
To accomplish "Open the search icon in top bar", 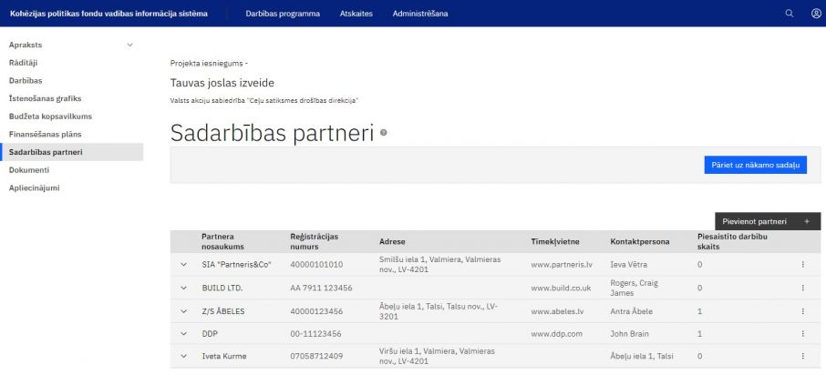I will (x=790, y=14).
